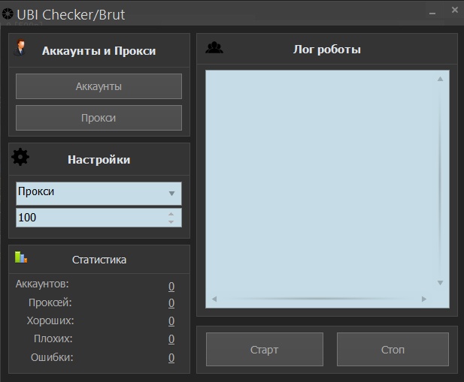Click the Хороших count value link
464x382 pixels.
coord(171,321)
